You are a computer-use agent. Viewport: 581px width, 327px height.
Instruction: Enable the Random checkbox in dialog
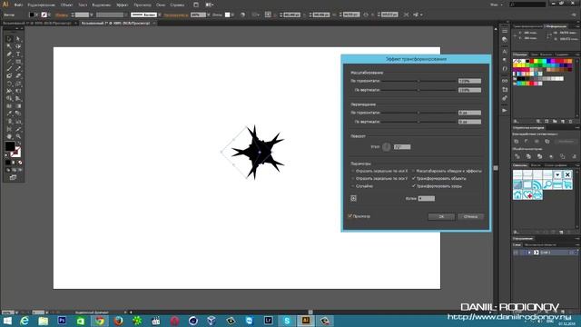353,186
